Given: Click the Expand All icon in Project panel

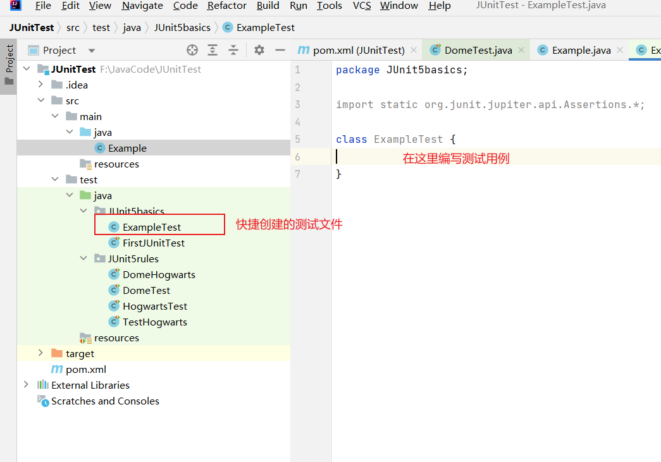Looking at the screenshot, I should (x=213, y=51).
